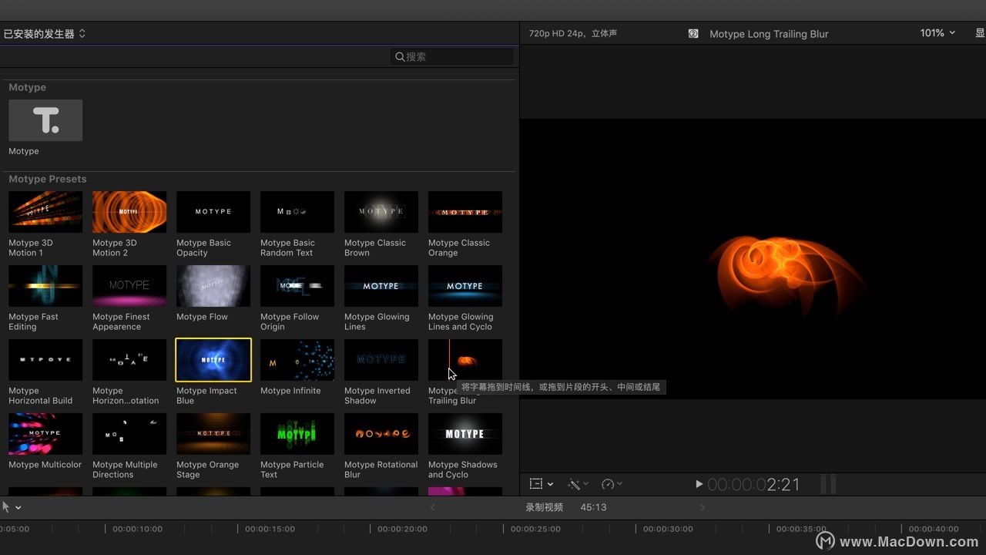The width and height of the screenshot is (986, 555).
Task: Select Motype Orange Stage preset
Action: (213, 434)
